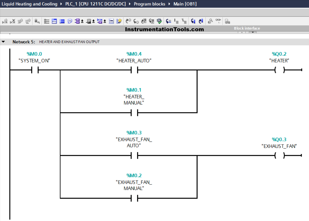Click the second block-call update icon
The width and height of the screenshot is (309, 221).
coord(152,21)
